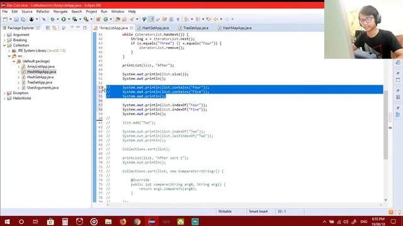Click the Save toolbar icon
Screen dimensions: 403x226
tap(16, 19)
